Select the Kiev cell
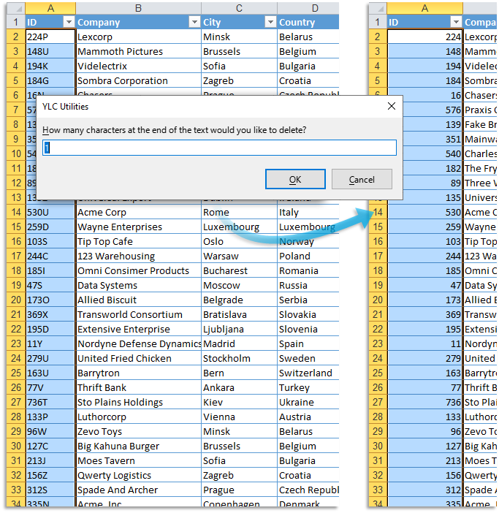Image resolution: width=499 pixels, height=513 pixels. click(239, 402)
